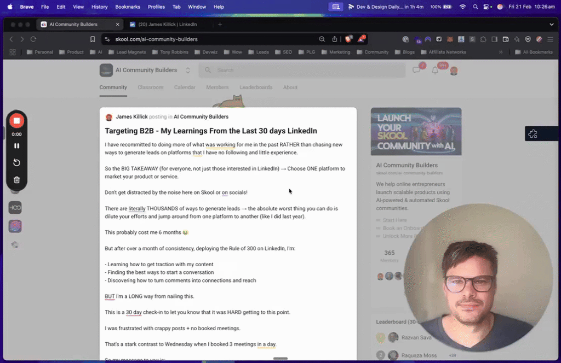561x363 pixels.
Task: Open the Marketing bookmarks folder
Action: coord(336,52)
